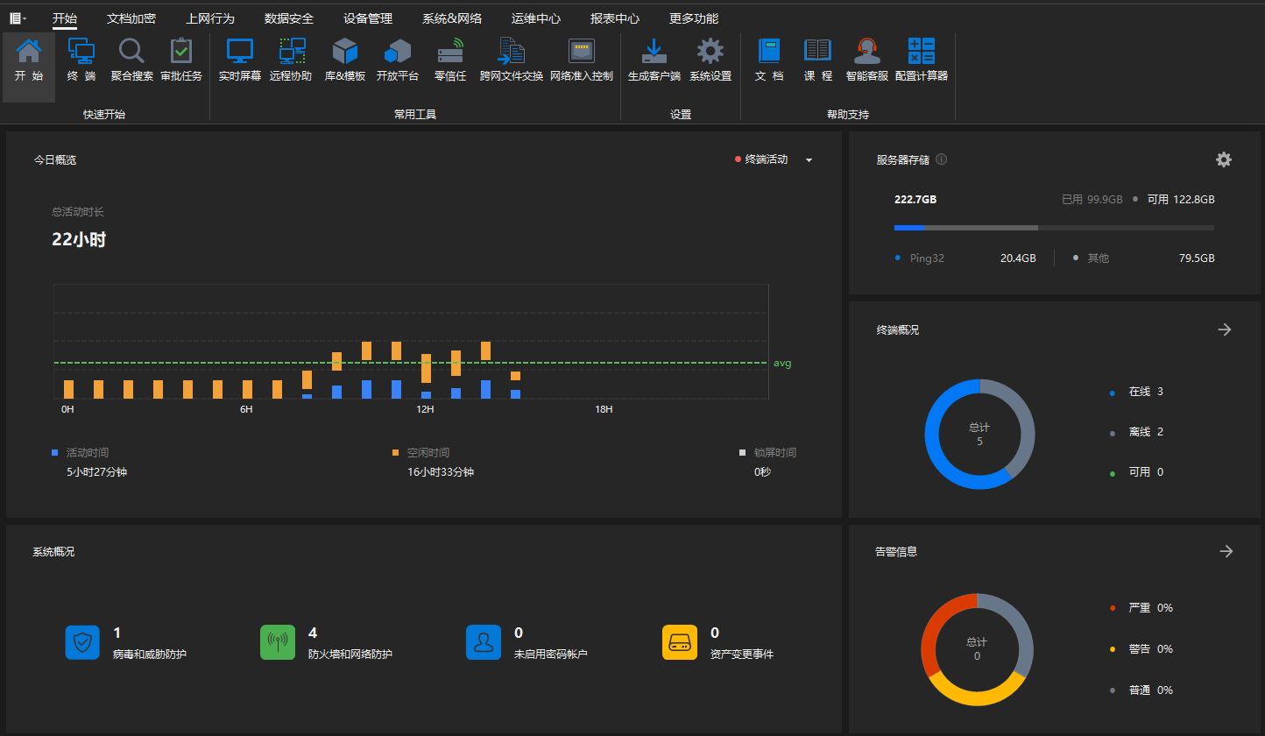The width and height of the screenshot is (1265, 736).
Task: Open 文档 documentation icon
Action: click(x=769, y=51)
